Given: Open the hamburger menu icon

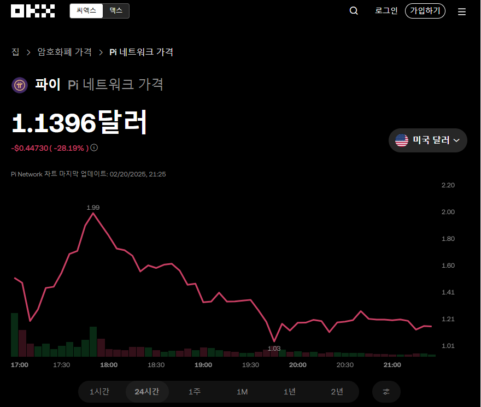Looking at the screenshot, I should point(462,11).
